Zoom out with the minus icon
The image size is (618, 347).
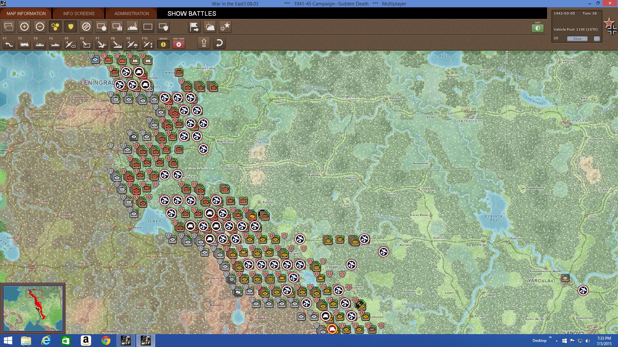click(x=40, y=27)
